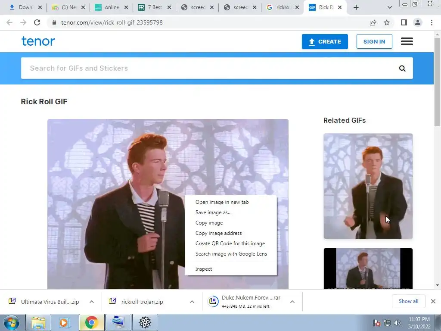
Task: Click the computer keyboard taskbar icon
Action: 118,322
